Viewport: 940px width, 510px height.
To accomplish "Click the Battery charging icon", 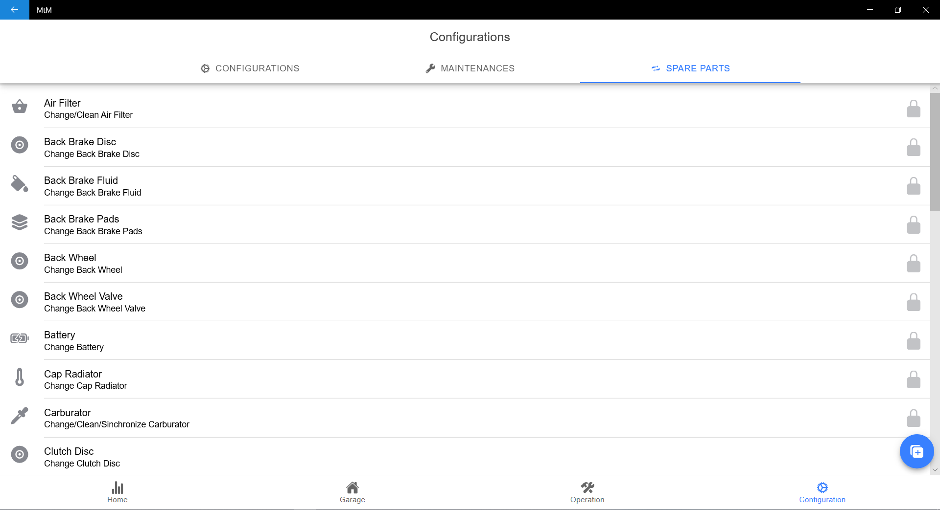I will point(20,338).
